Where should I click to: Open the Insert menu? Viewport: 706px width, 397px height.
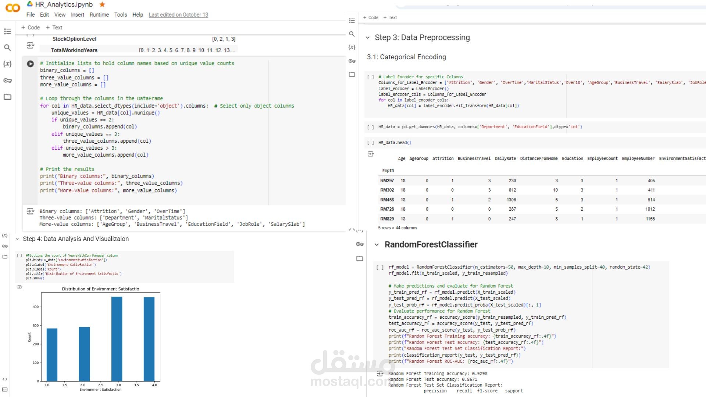click(78, 15)
